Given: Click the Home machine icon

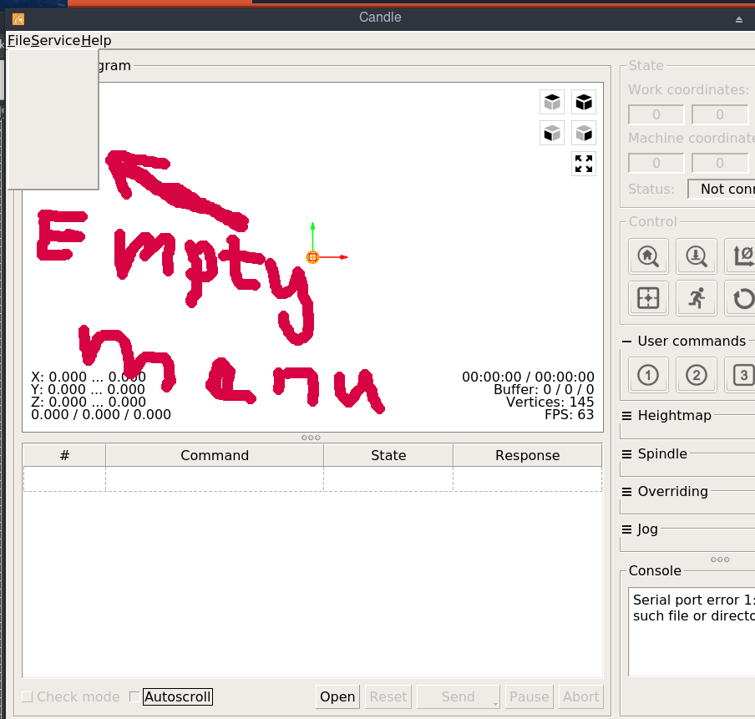Looking at the screenshot, I should point(648,256).
